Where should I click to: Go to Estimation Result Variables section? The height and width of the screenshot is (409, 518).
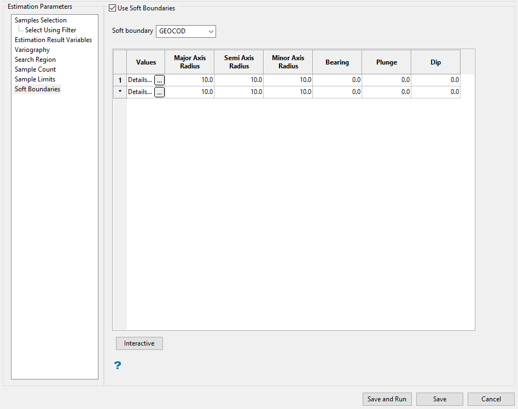tap(53, 40)
